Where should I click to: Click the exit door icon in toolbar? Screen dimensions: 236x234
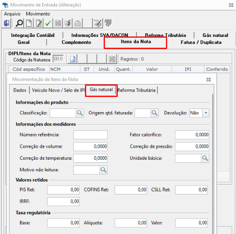7,23
